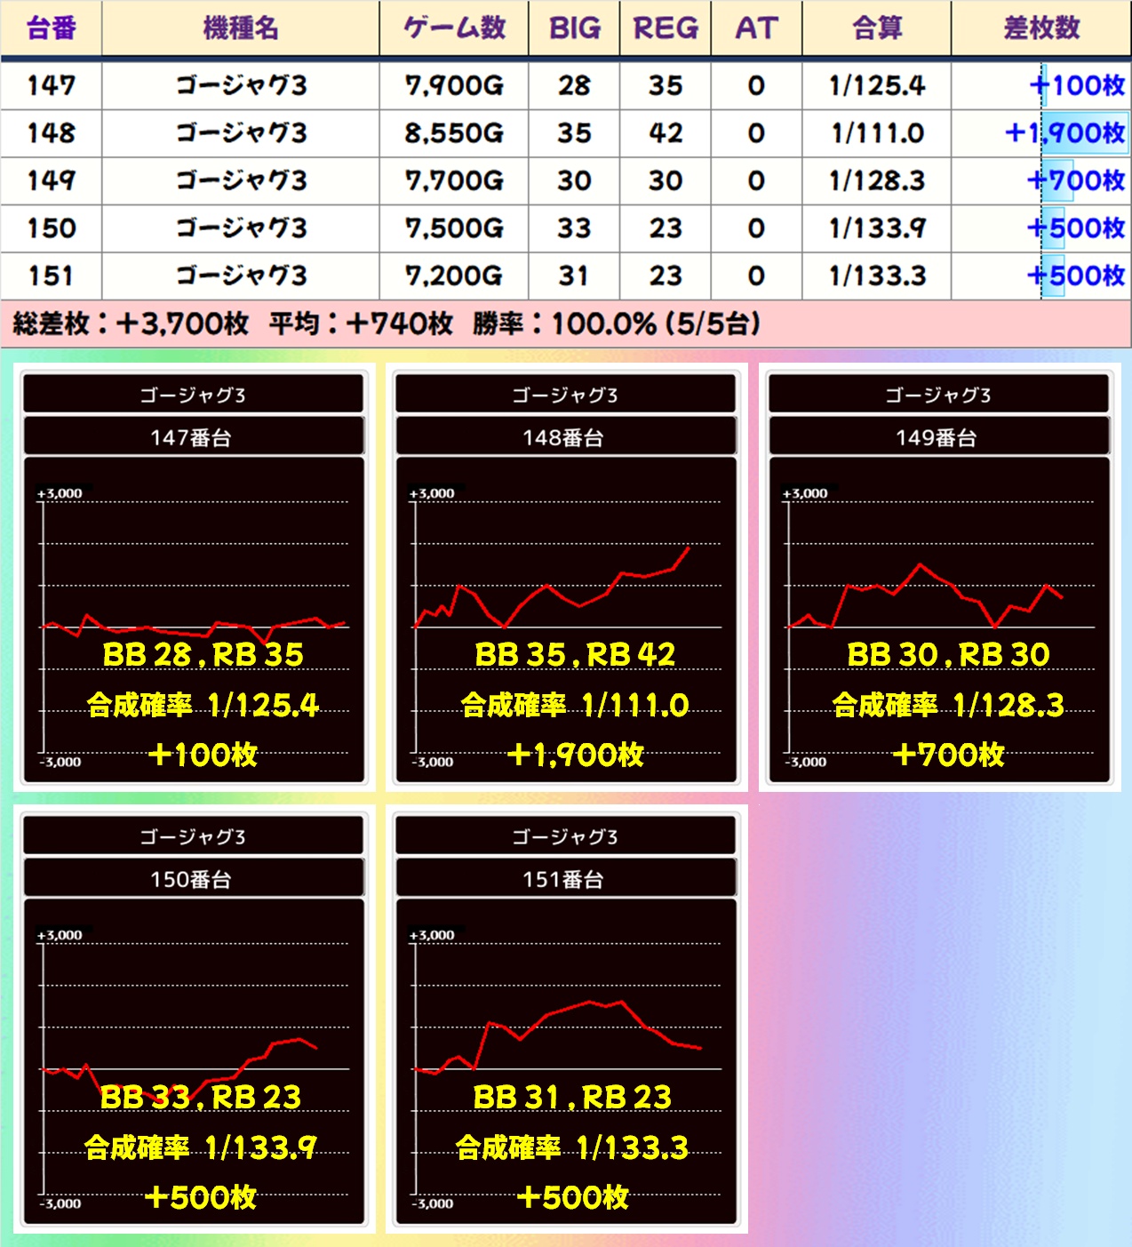Click the 合算 column header
The width and height of the screenshot is (1132, 1247).
(877, 28)
